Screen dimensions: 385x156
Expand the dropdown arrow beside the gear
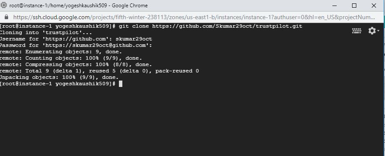click(x=379, y=31)
